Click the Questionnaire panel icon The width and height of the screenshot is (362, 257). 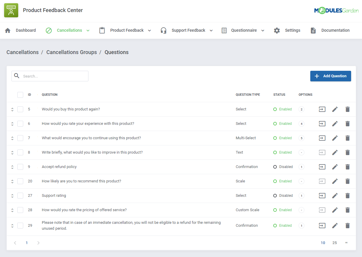(x=224, y=30)
